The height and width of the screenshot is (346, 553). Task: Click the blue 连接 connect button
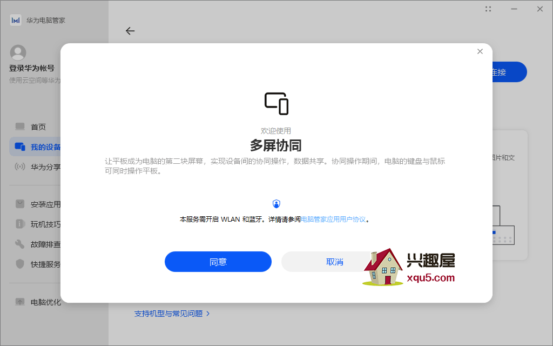click(509, 72)
